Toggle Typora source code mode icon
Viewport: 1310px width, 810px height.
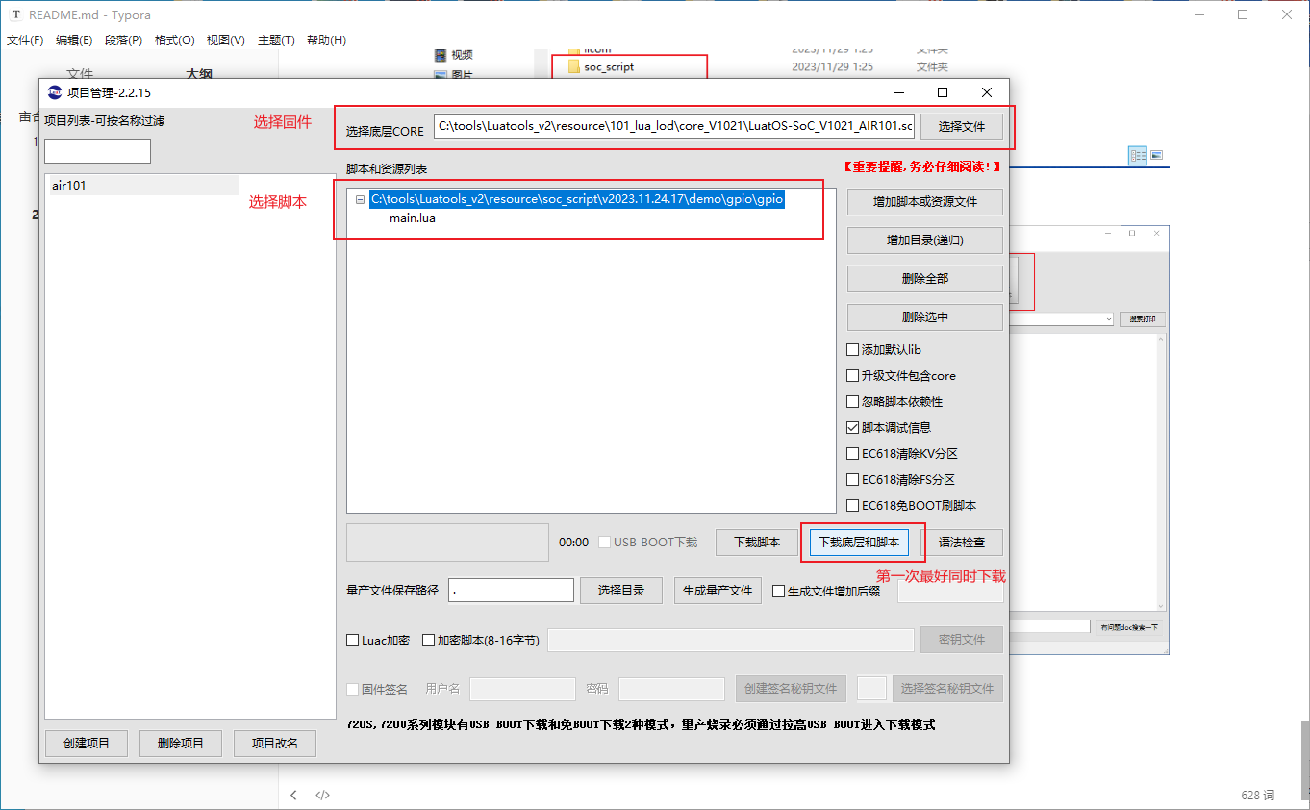[323, 795]
